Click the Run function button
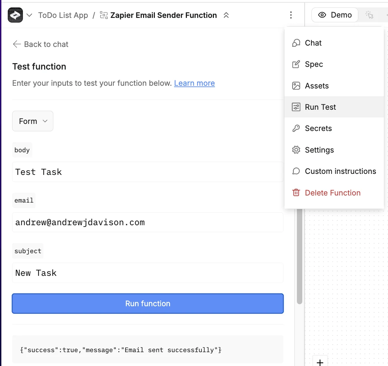Screen dimensions: 388x366 148,304
